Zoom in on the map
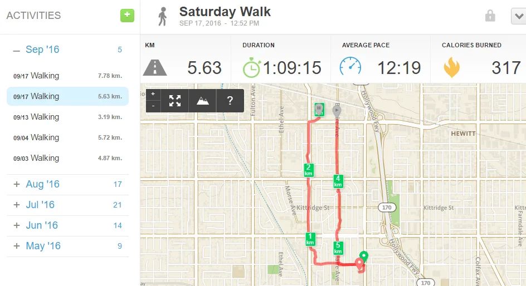This screenshot has height=286, width=526. click(x=153, y=95)
